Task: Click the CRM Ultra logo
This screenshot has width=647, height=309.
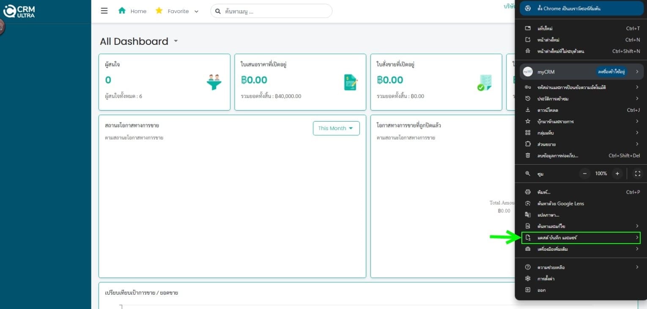Action: pyautogui.click(x=19, y=11)
